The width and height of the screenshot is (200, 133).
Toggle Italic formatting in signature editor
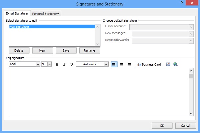tap(64, 64)
